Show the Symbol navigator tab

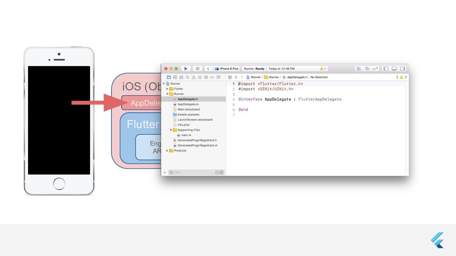click(x=181, y=77)
